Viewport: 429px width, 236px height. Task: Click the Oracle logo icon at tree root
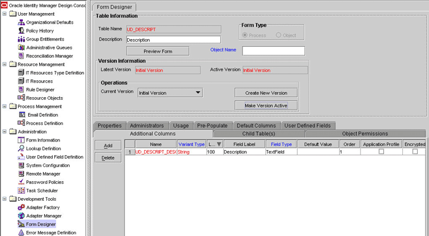click(x=4, y=5)
